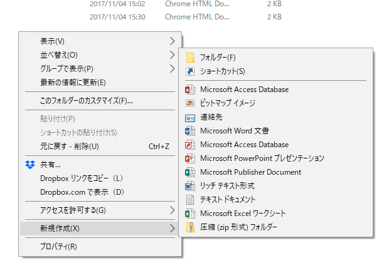
Task: Click the ショートカット shortcut icon
Action: coord(190,71)
